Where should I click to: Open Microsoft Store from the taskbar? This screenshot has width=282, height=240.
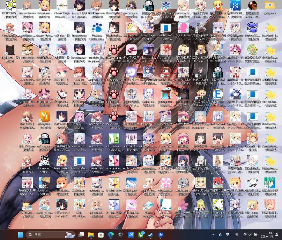(x=101, y=235)
